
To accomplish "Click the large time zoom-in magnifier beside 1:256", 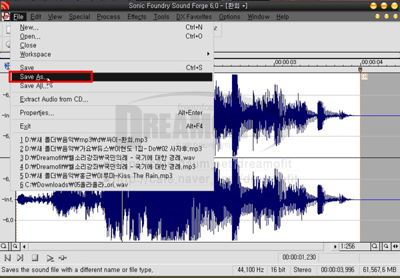I will tap(375, 247).
